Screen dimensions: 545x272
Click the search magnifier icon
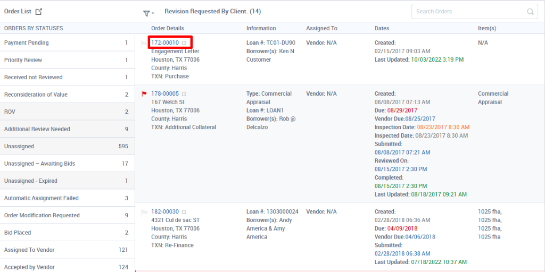530,12
